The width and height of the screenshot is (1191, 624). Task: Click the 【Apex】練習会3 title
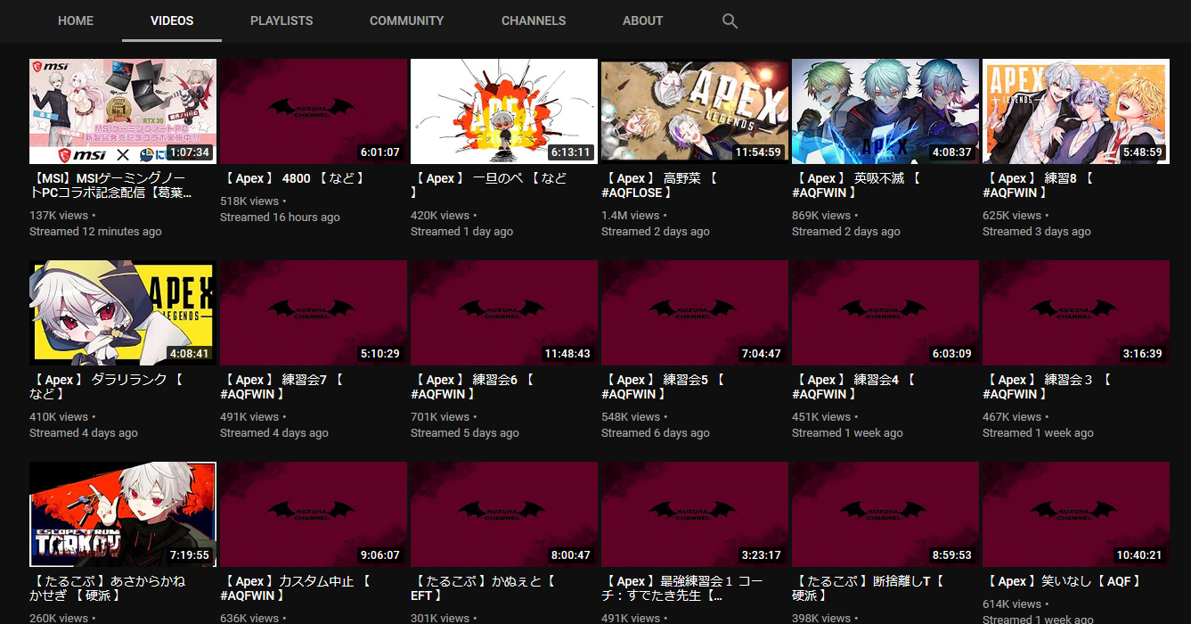point(1047,387)
